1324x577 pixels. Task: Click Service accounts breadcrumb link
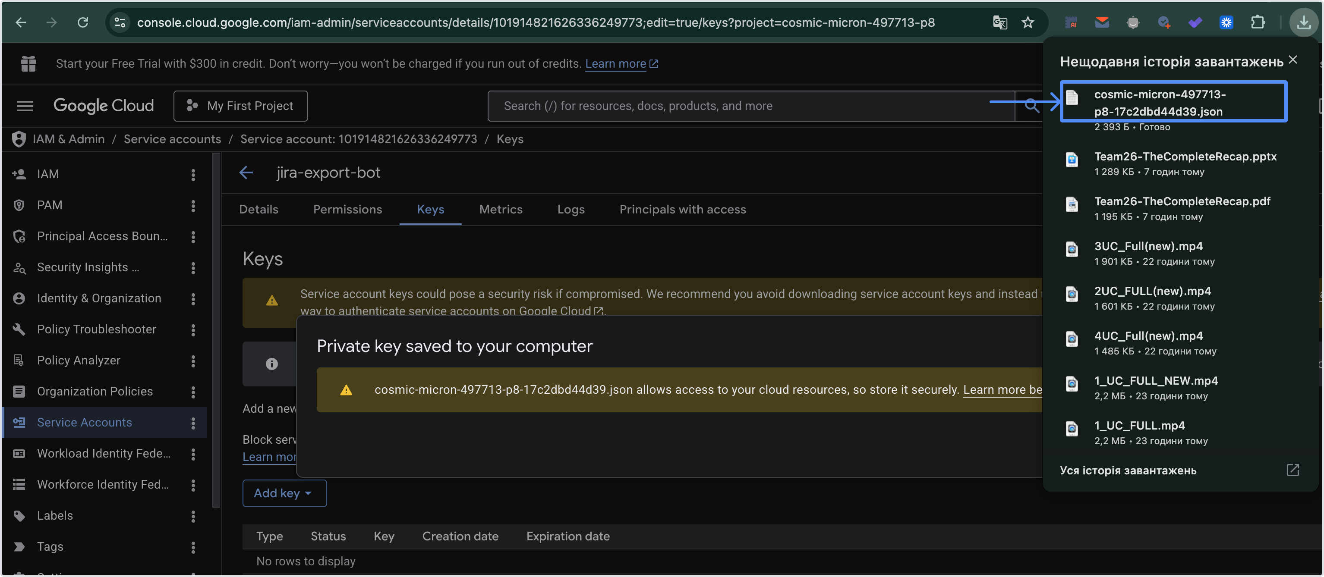pos(172,139)
